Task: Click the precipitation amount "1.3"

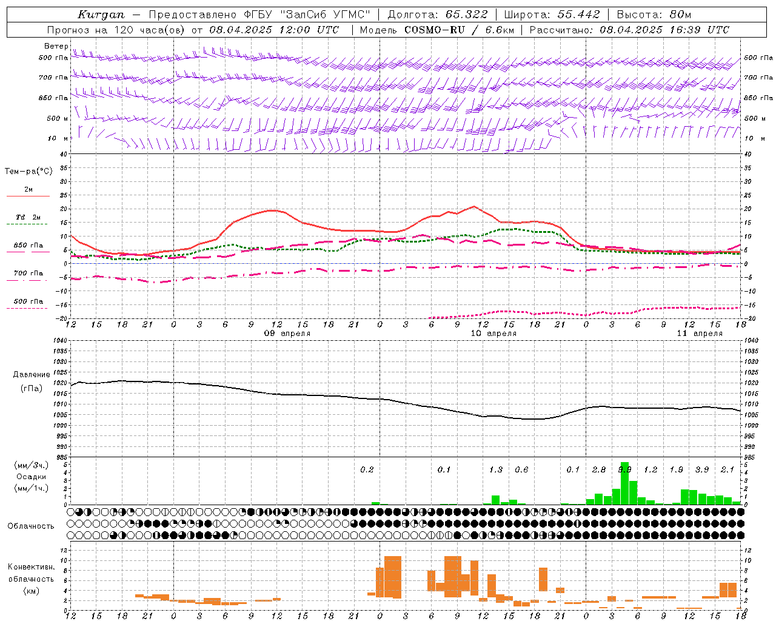Action: (496, 470)
